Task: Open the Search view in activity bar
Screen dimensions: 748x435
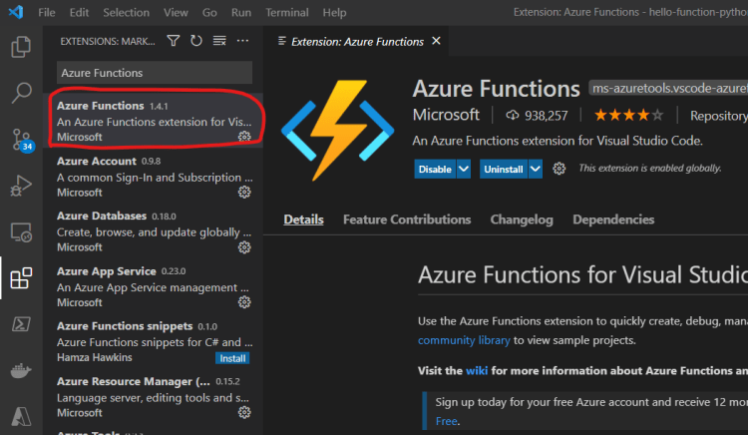Action: [21, 93]
